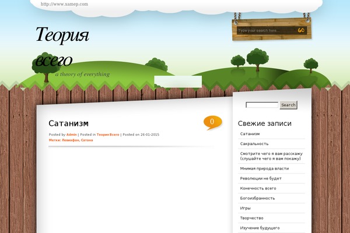Screen dimensions: 350x233
Task: Open the Теория Всего category link
Action: coord(108,135)
